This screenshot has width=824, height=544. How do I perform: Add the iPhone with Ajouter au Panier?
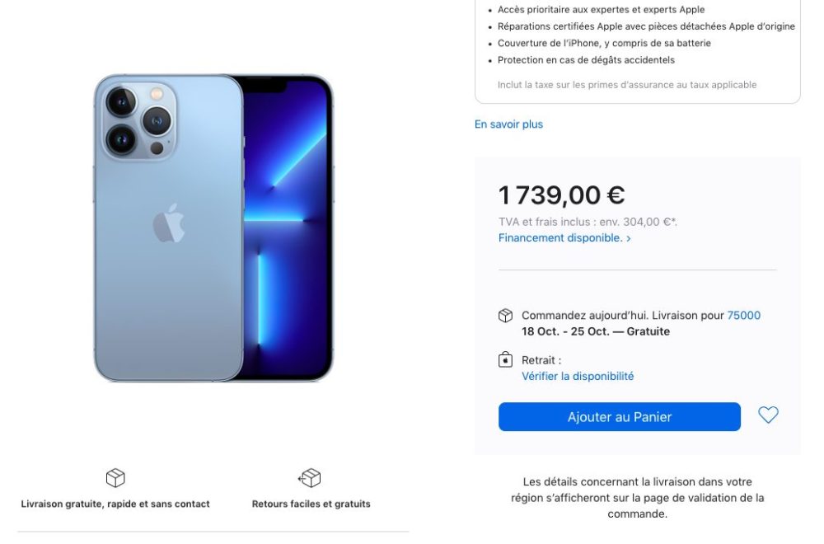click(x=619, y=417)
